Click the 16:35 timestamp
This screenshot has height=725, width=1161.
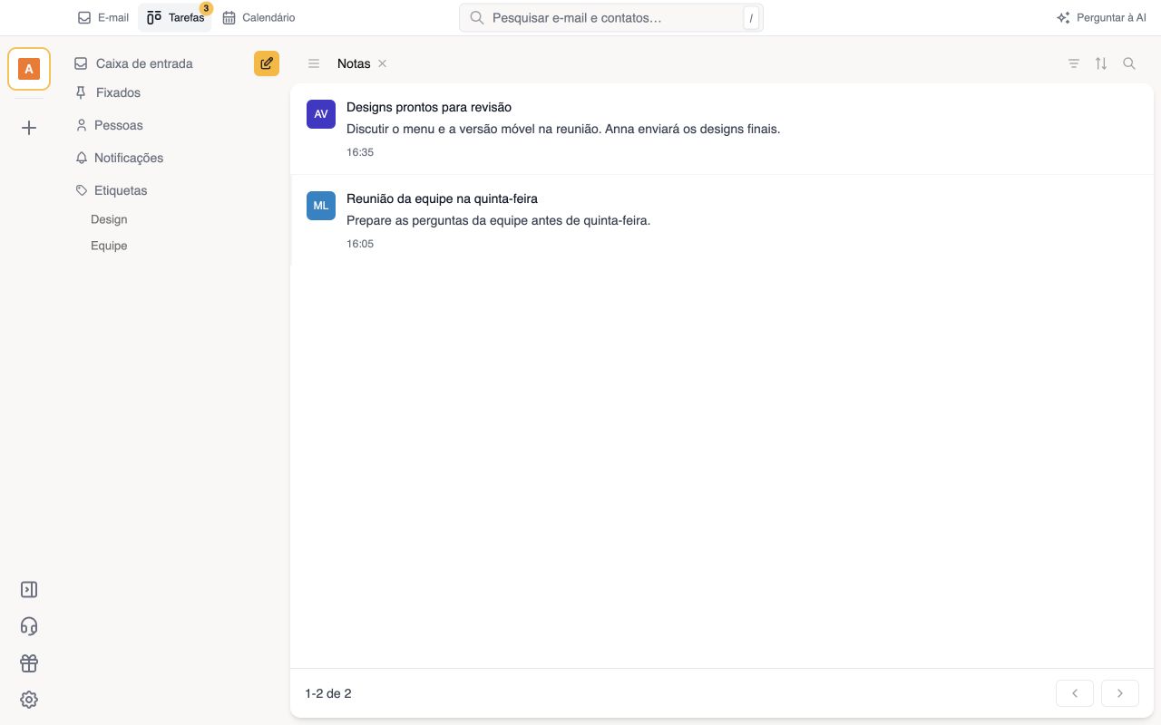tap(360, 152)
